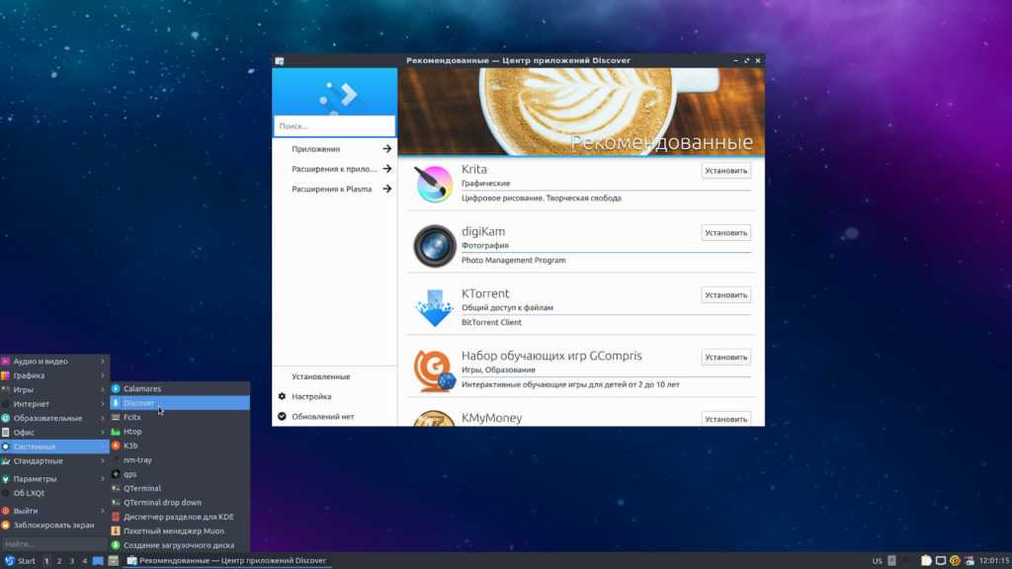Install KTorrent with Установить button
Viewport: 1012px width, 569px height.
pyautogui.click(x=725, y=295)
